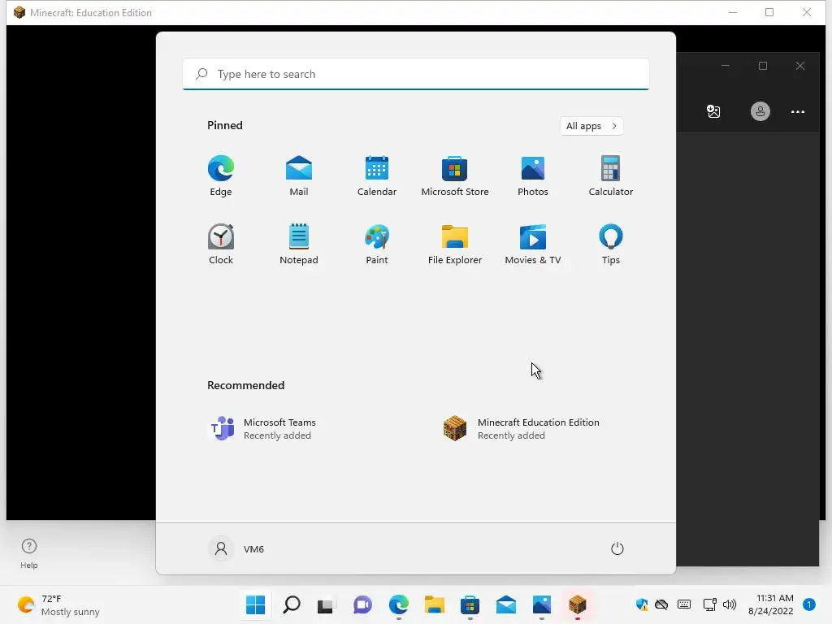Expand the All apps list

[x=591, y=126]
